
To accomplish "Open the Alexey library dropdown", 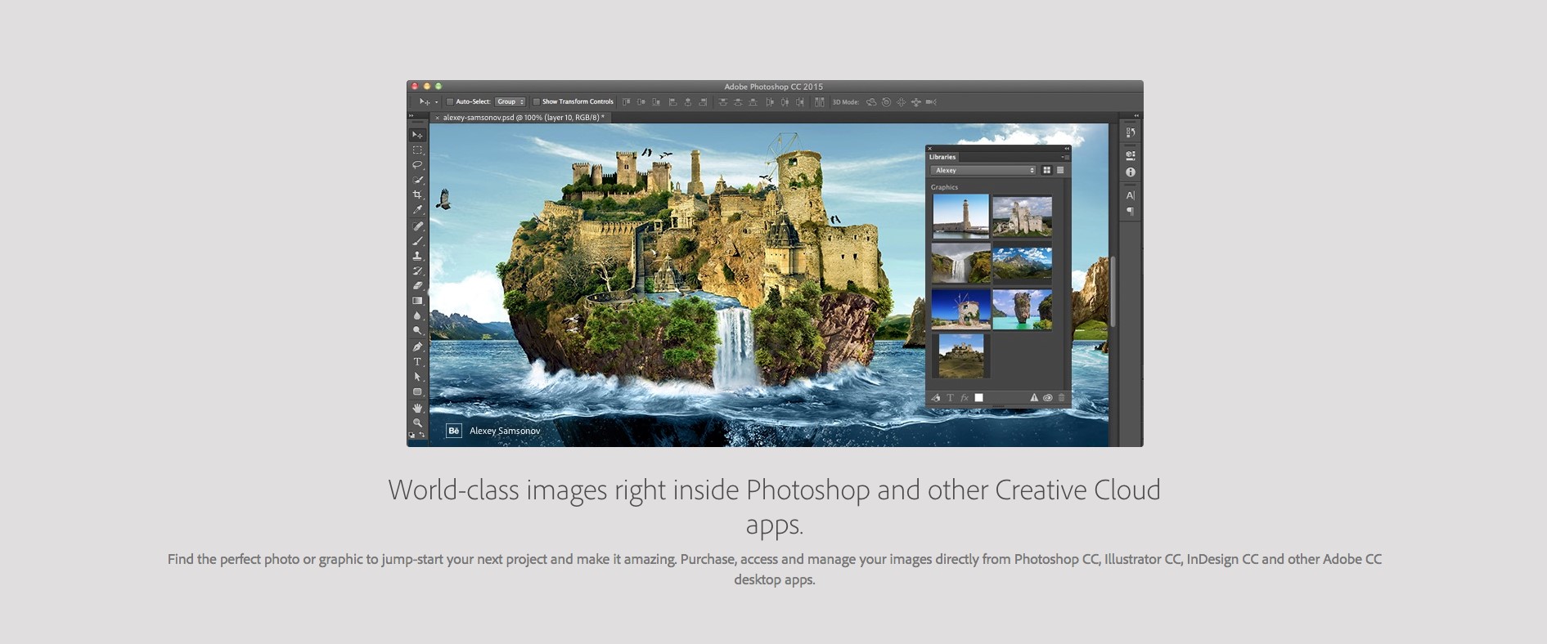I will coord(983,170).
